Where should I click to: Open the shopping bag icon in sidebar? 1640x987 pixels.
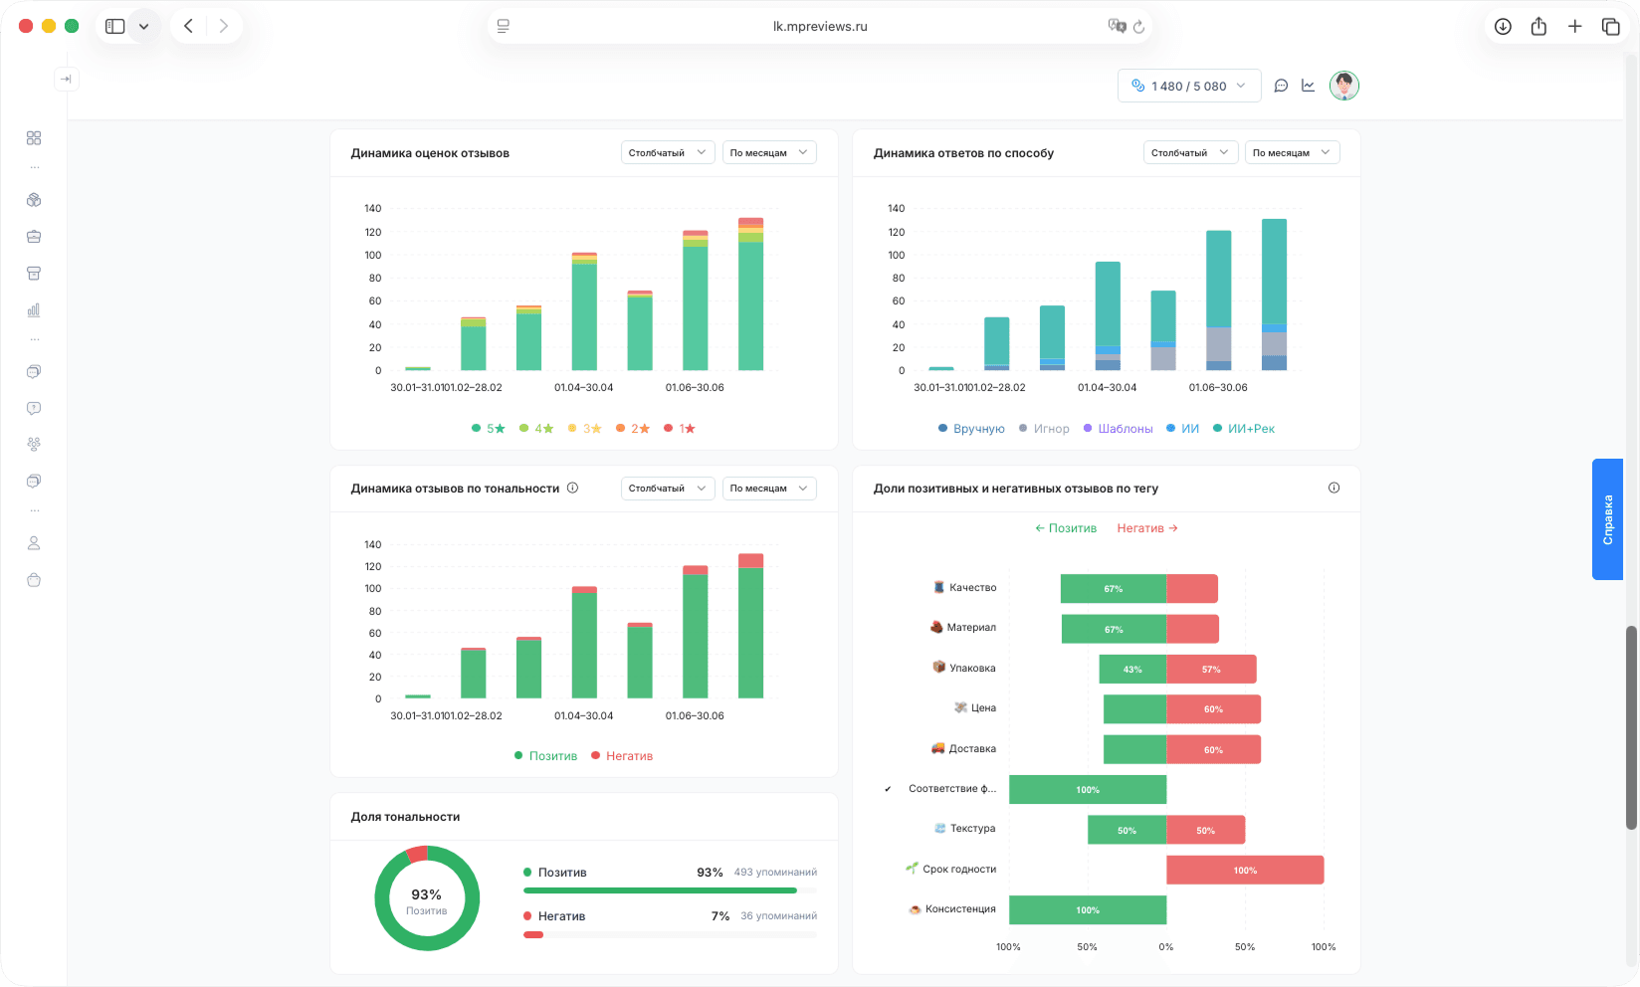[34, 580]
